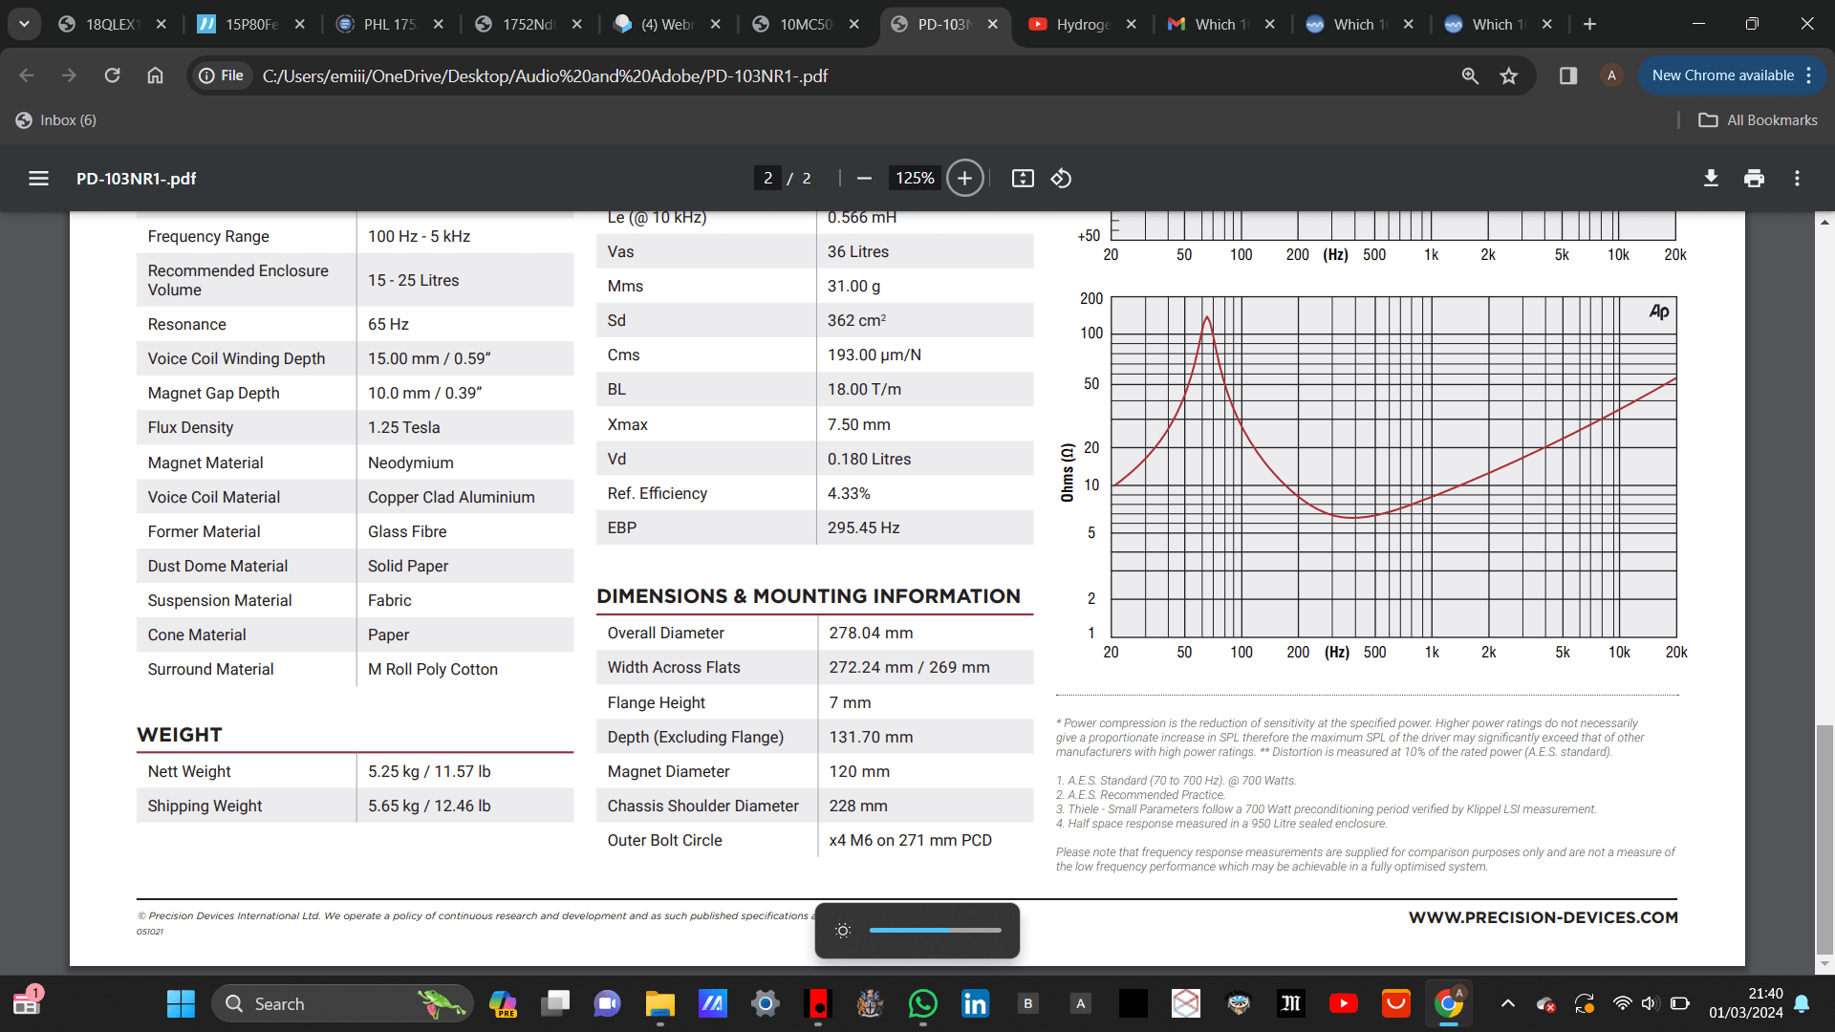Switch to the 10MC50 tab
Screen dimensions: 1835x1032
(x=805, y=24)
